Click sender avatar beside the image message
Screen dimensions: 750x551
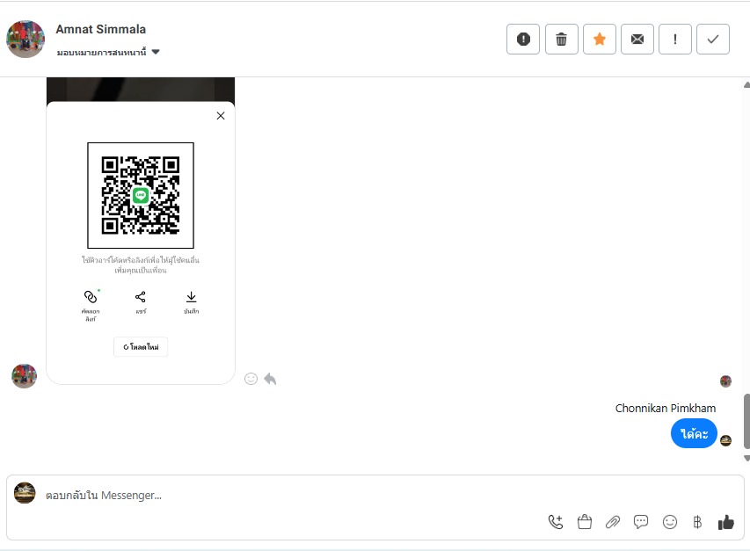pos(24,376)
